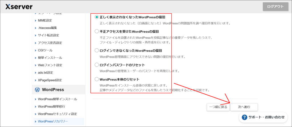The image size is (292, 127).
Task: Open MIME設定 in the sidebar
Action: pyautogui.click(x=45, y=20)
